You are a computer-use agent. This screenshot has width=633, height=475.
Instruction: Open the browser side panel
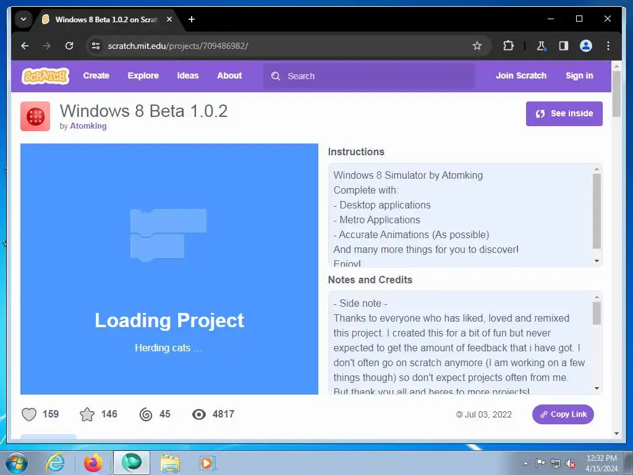coord(564,46)
